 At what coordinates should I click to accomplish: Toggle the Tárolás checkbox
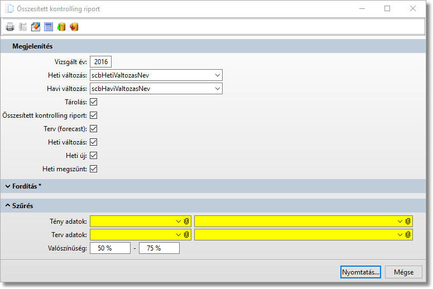click(94, 102)
